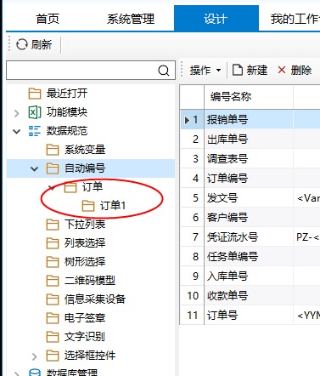The width and height of the screenshot is (320, 376).
Task: Click the 树形选择 folder icon
Action: 53,262
